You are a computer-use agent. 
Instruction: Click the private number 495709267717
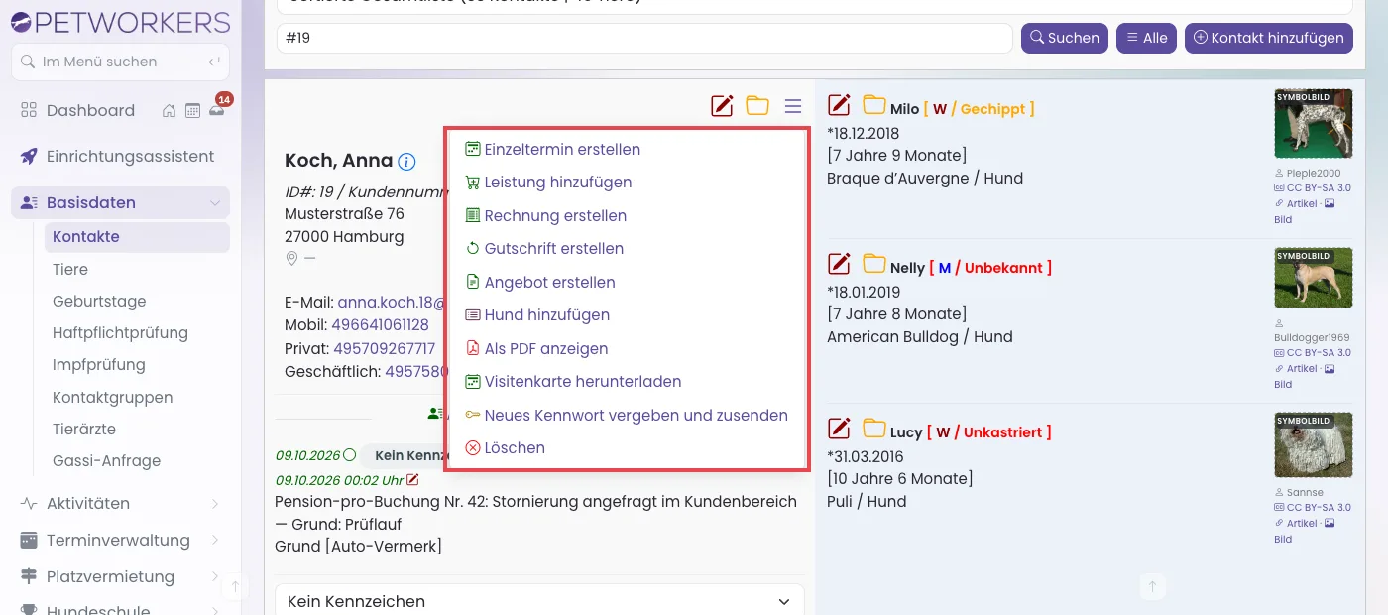[x=385, y=349]
